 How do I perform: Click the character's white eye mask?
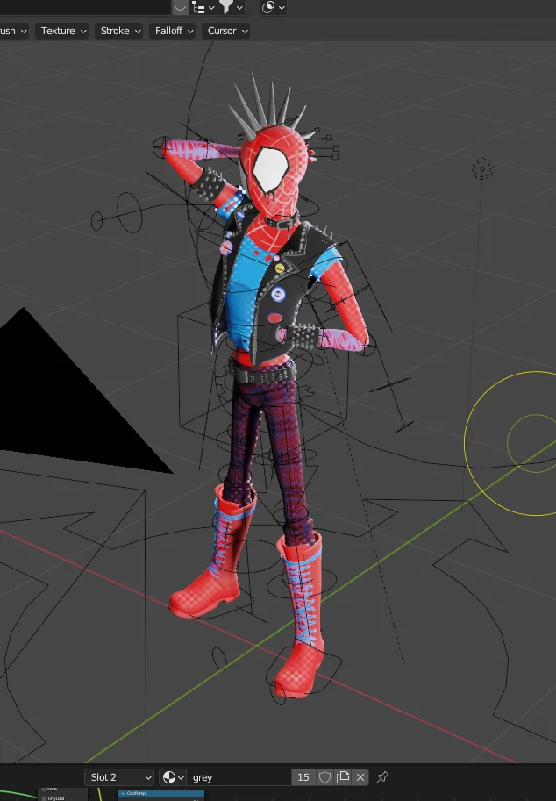(x=270, y=168)
